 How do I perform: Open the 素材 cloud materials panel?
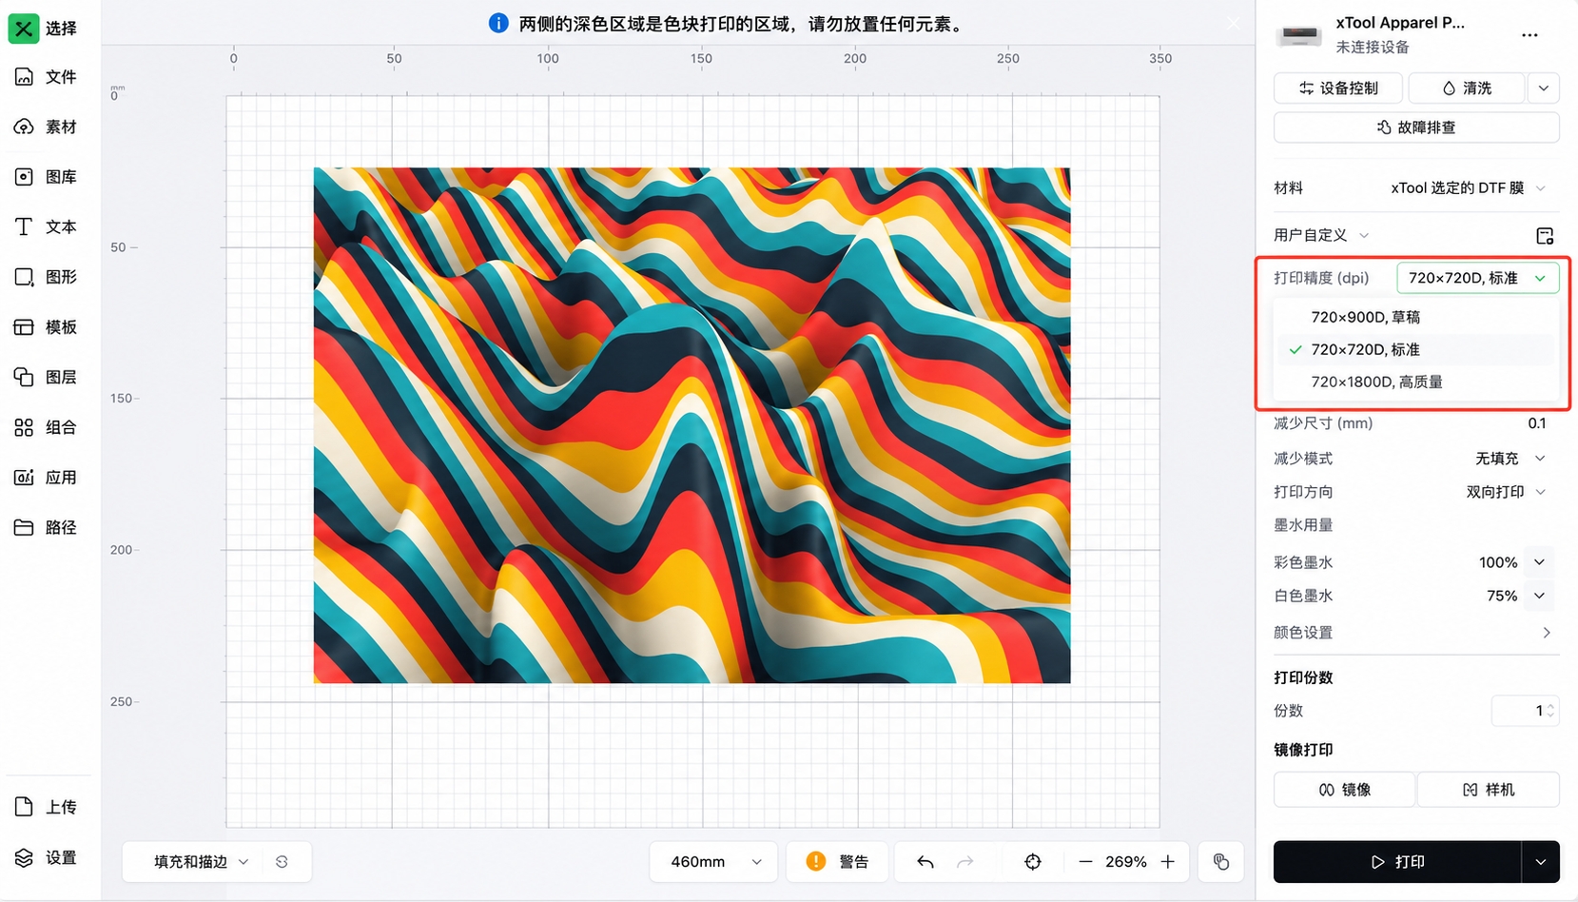click(44, 127)
